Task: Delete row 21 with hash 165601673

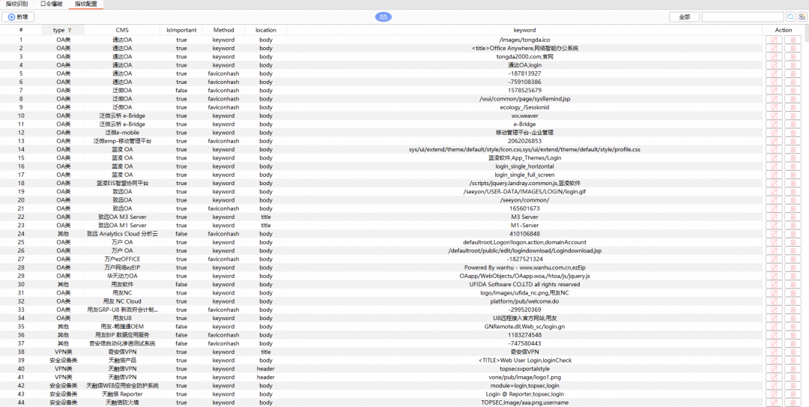Action: click(x=793, y=208)
